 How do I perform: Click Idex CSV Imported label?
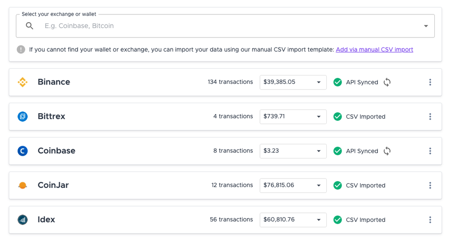(366, 220)
